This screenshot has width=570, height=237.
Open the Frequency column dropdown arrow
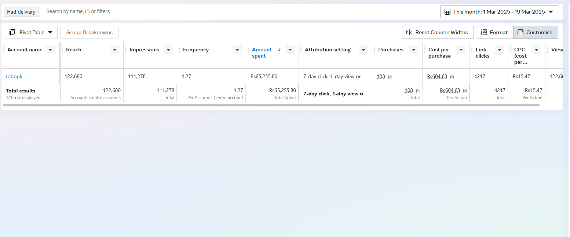pos(237,50)
